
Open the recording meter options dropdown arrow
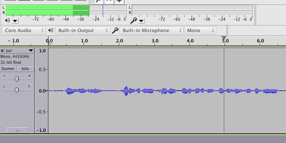coord(141,21)
